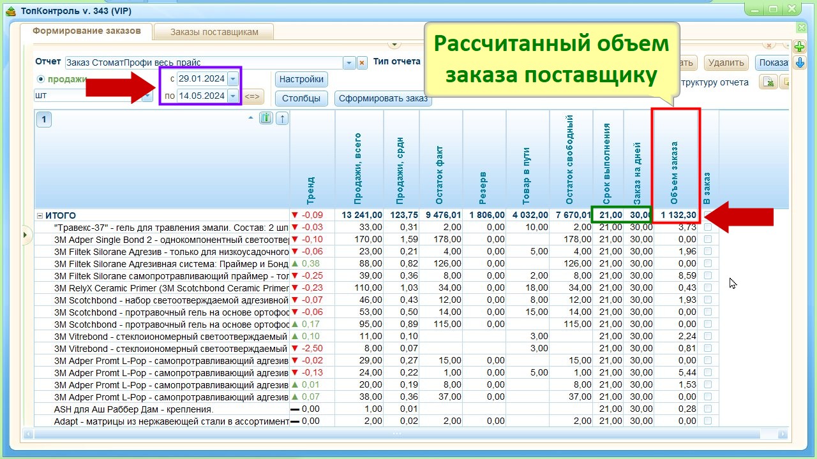Expand the left side panel arrow
Image resolution: width=817 pixels, height=459 pixels.
click(26, 235)
